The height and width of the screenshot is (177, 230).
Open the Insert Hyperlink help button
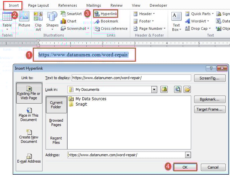click(211, 68)
